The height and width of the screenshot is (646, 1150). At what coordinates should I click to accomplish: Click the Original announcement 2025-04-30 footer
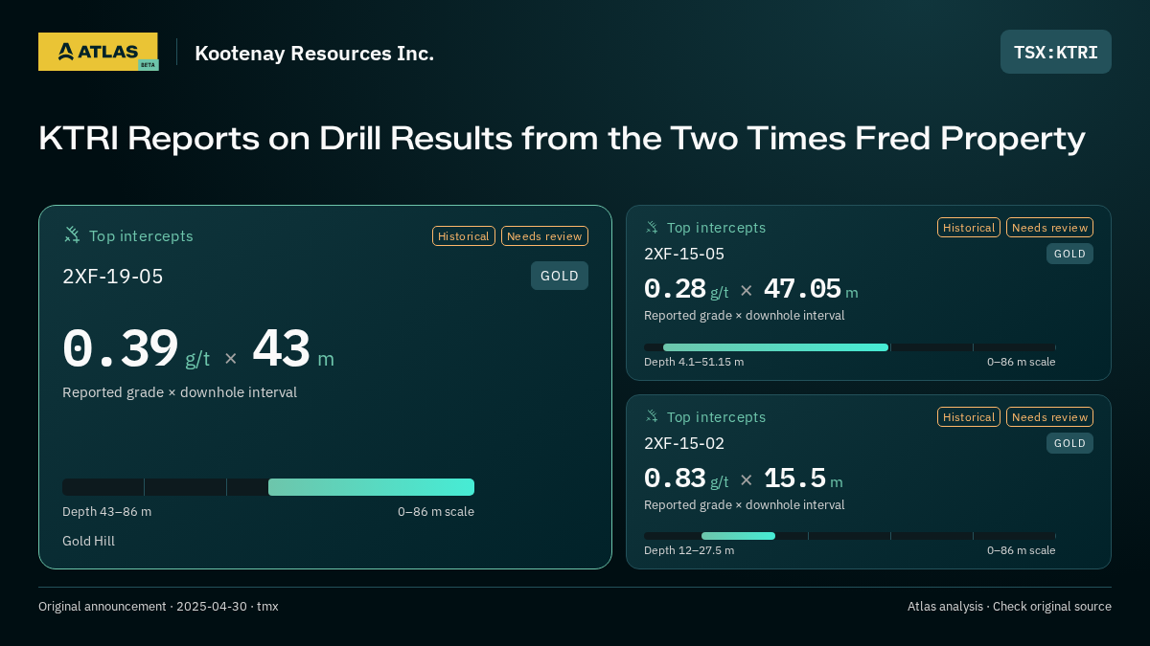pyautogui.click(x=158, y=607)
